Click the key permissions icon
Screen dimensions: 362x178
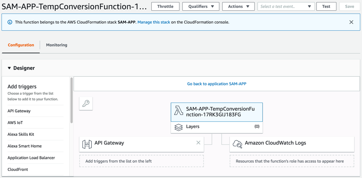(86, 104)
